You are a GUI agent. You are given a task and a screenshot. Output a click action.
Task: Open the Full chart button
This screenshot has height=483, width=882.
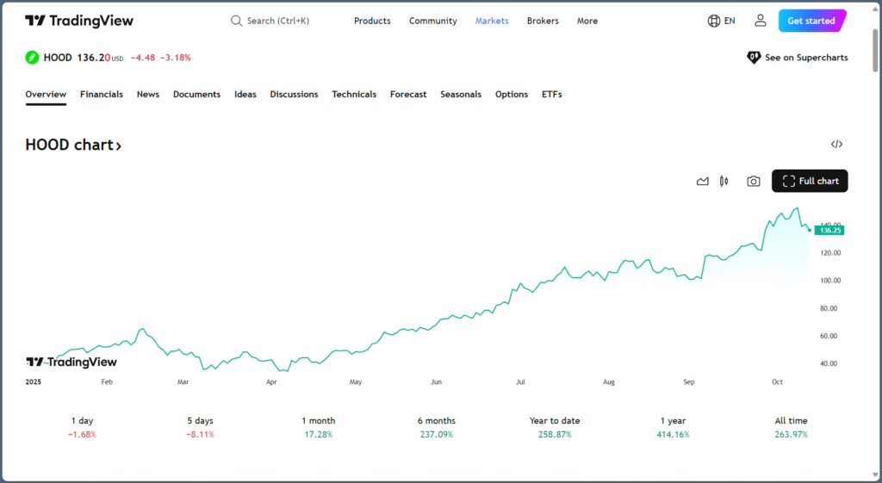point(810,181)
